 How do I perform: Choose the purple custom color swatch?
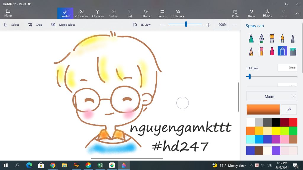coord(276,151)
